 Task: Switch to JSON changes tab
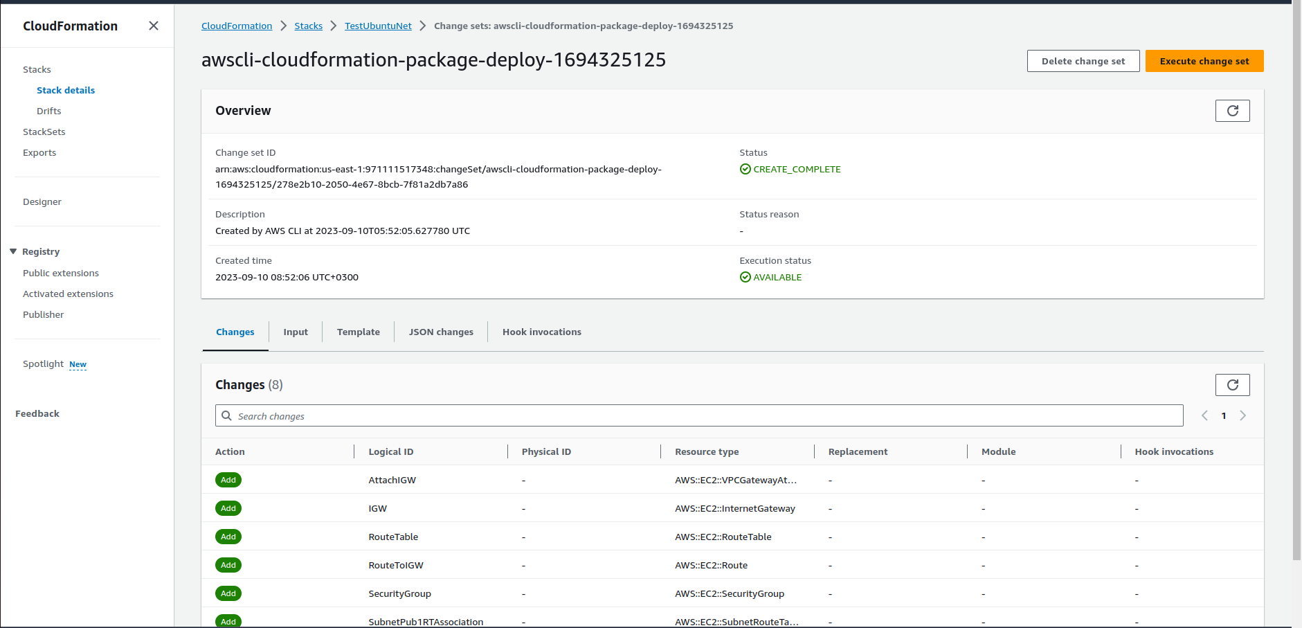[x=441, y=332]
